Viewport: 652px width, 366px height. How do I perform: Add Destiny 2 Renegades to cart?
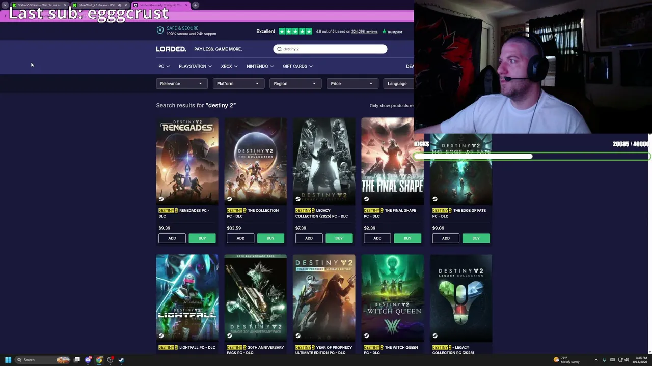click(x=172, y=238)
